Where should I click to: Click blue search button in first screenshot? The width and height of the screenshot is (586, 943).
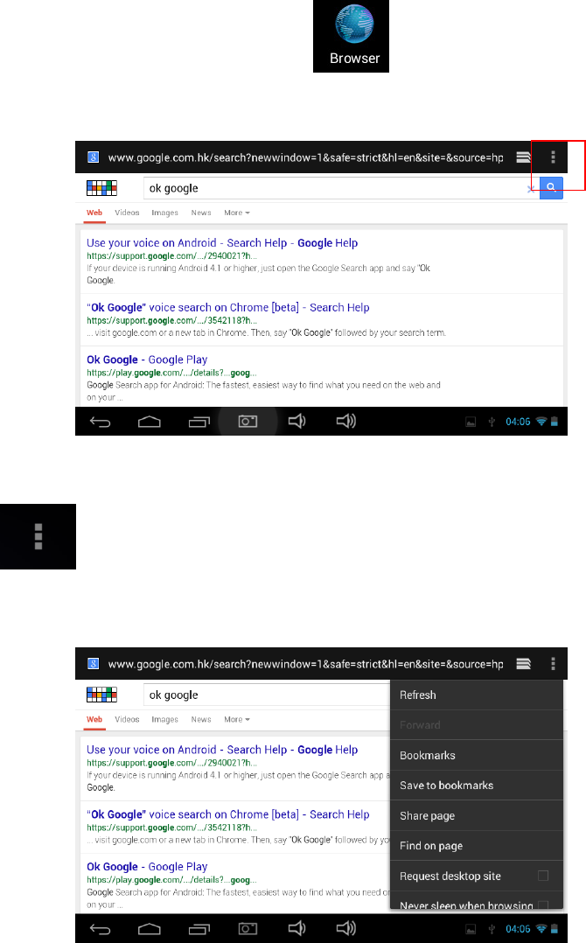[x=551, y=187]
